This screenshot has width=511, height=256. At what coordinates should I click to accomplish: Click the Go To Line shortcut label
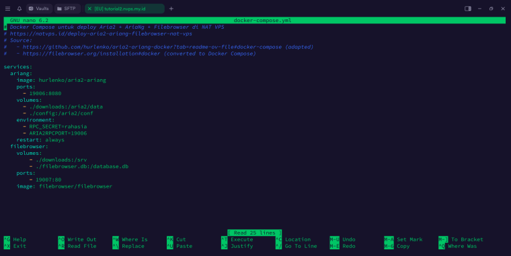pos(301,246)
